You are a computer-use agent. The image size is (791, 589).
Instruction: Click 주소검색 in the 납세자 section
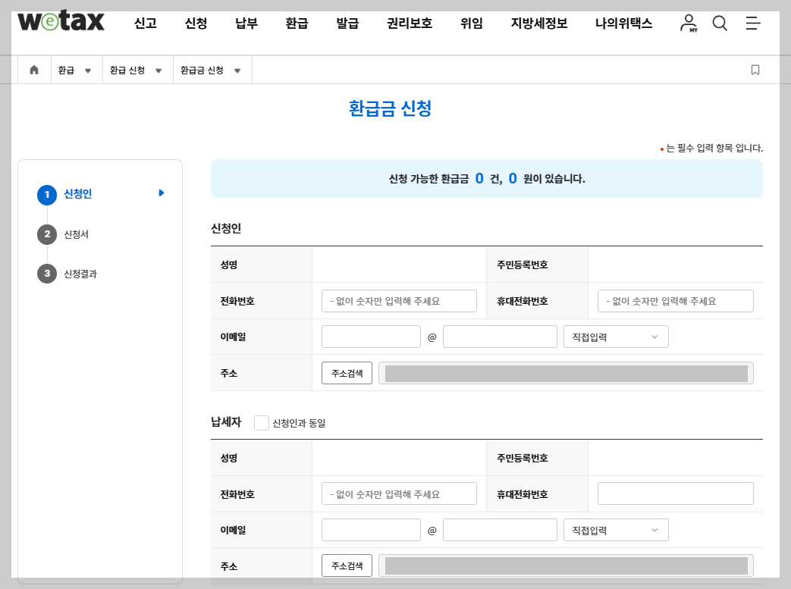[x=346, y=565]
